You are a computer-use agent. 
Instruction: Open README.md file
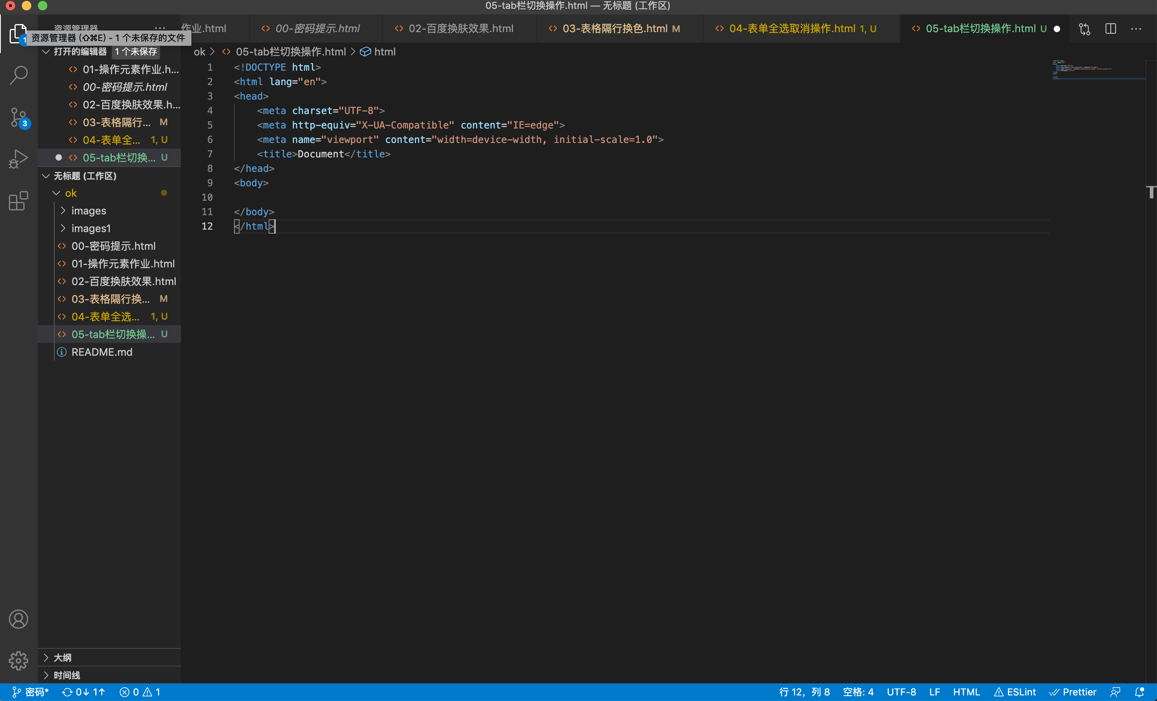[109, 352]
